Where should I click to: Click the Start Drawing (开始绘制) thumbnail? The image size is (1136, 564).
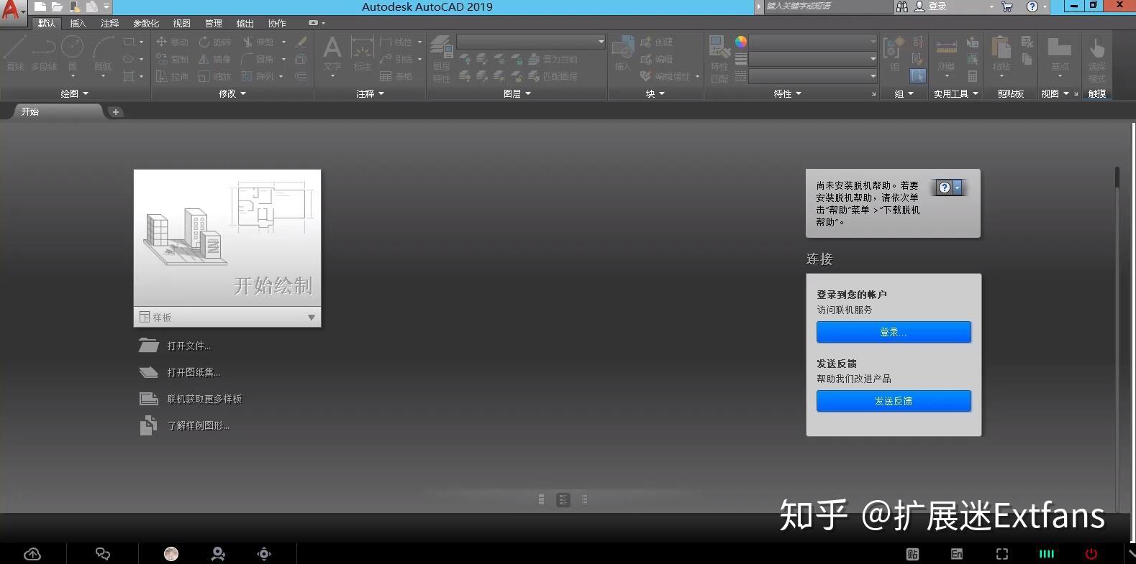click(x=227, y=239)
